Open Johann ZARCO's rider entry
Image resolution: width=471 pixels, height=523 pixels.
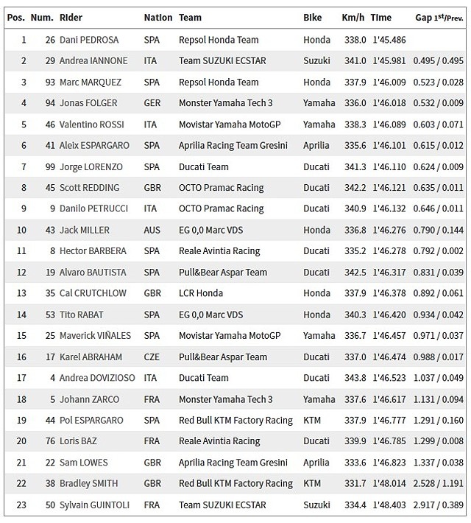pos(90,399)
